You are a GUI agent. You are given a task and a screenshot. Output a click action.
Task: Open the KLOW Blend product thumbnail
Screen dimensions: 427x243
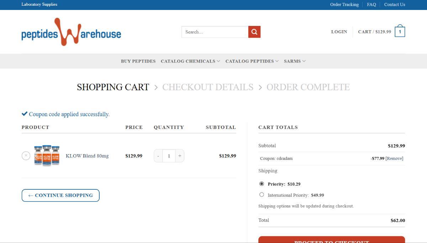tap(47, 156)
